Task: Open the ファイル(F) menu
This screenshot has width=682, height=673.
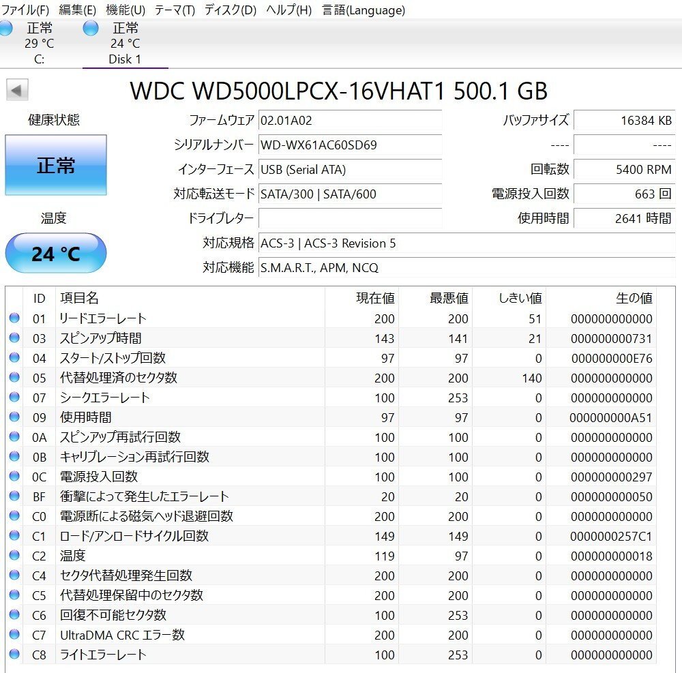Action: pyautogui.click(x=25, y=10)
